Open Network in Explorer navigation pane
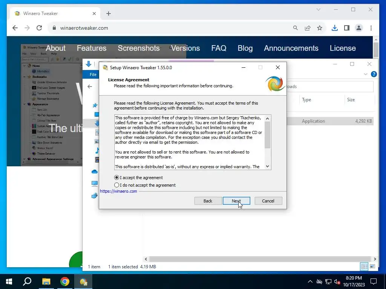The image size is (386, 289). pyautogui.click(x=95, y=196)
